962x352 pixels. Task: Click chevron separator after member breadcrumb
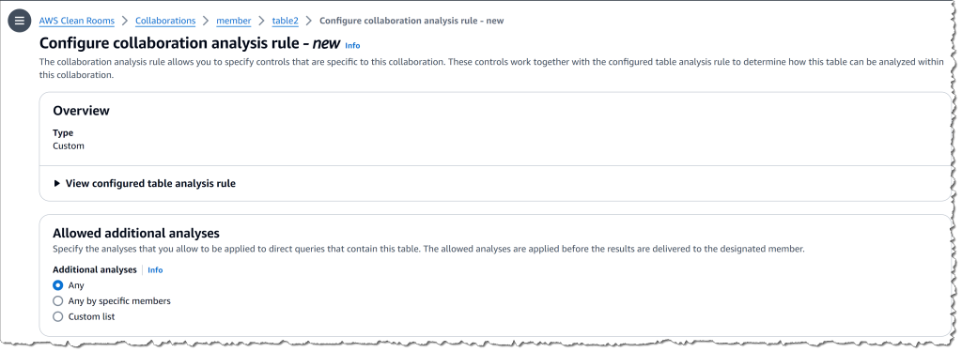click(x=262, y=21)
